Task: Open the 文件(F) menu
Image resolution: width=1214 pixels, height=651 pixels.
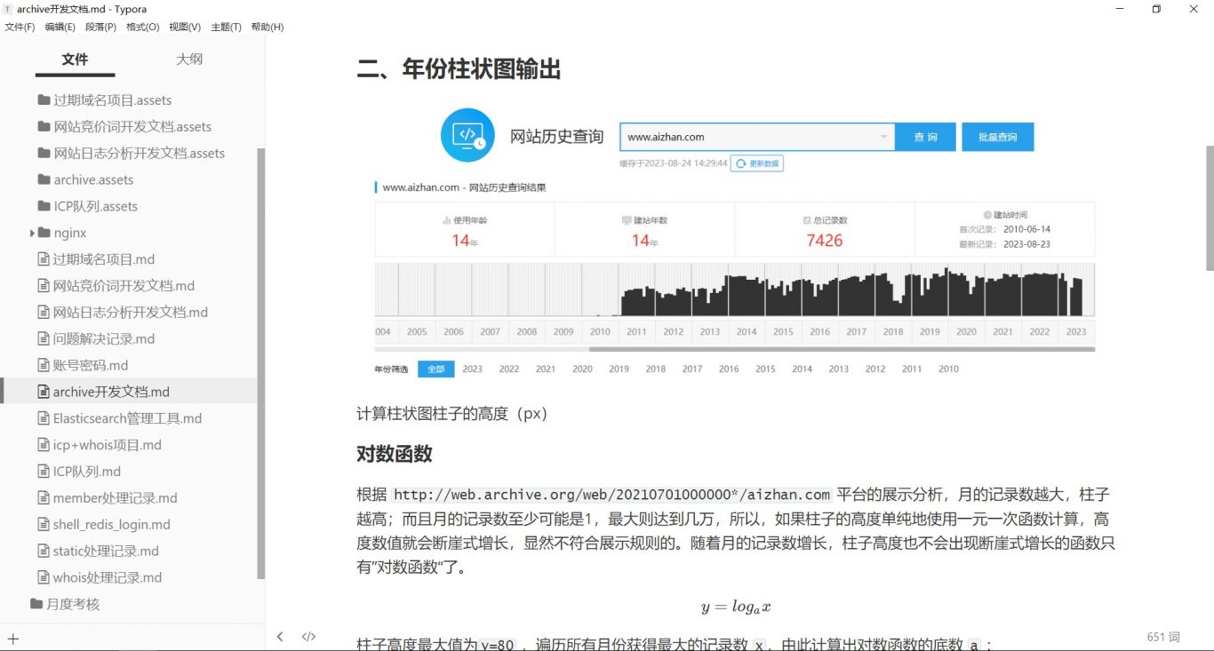Action: pyautogui.click(x=20, y=27)
